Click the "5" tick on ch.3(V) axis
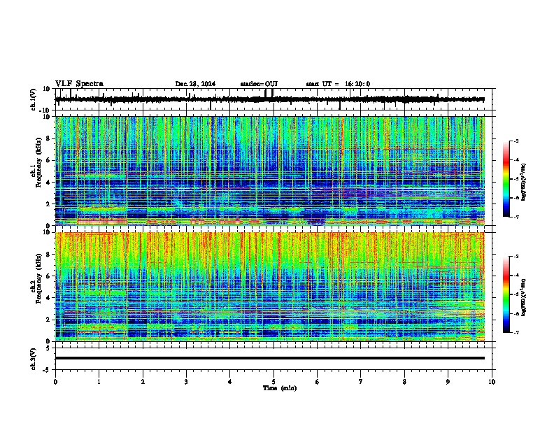Screen dimensions: 554x428 [48, 348]
